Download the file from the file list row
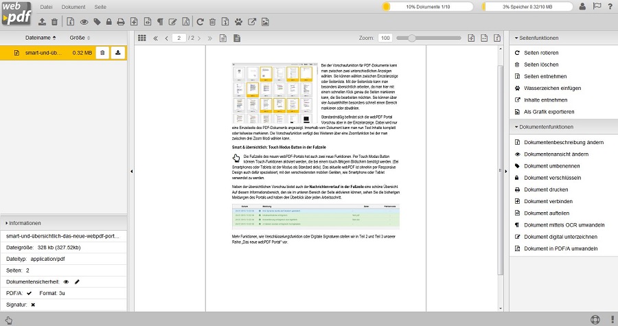Image resolution: width=618 pixels, height=326 pixels. 118,52
